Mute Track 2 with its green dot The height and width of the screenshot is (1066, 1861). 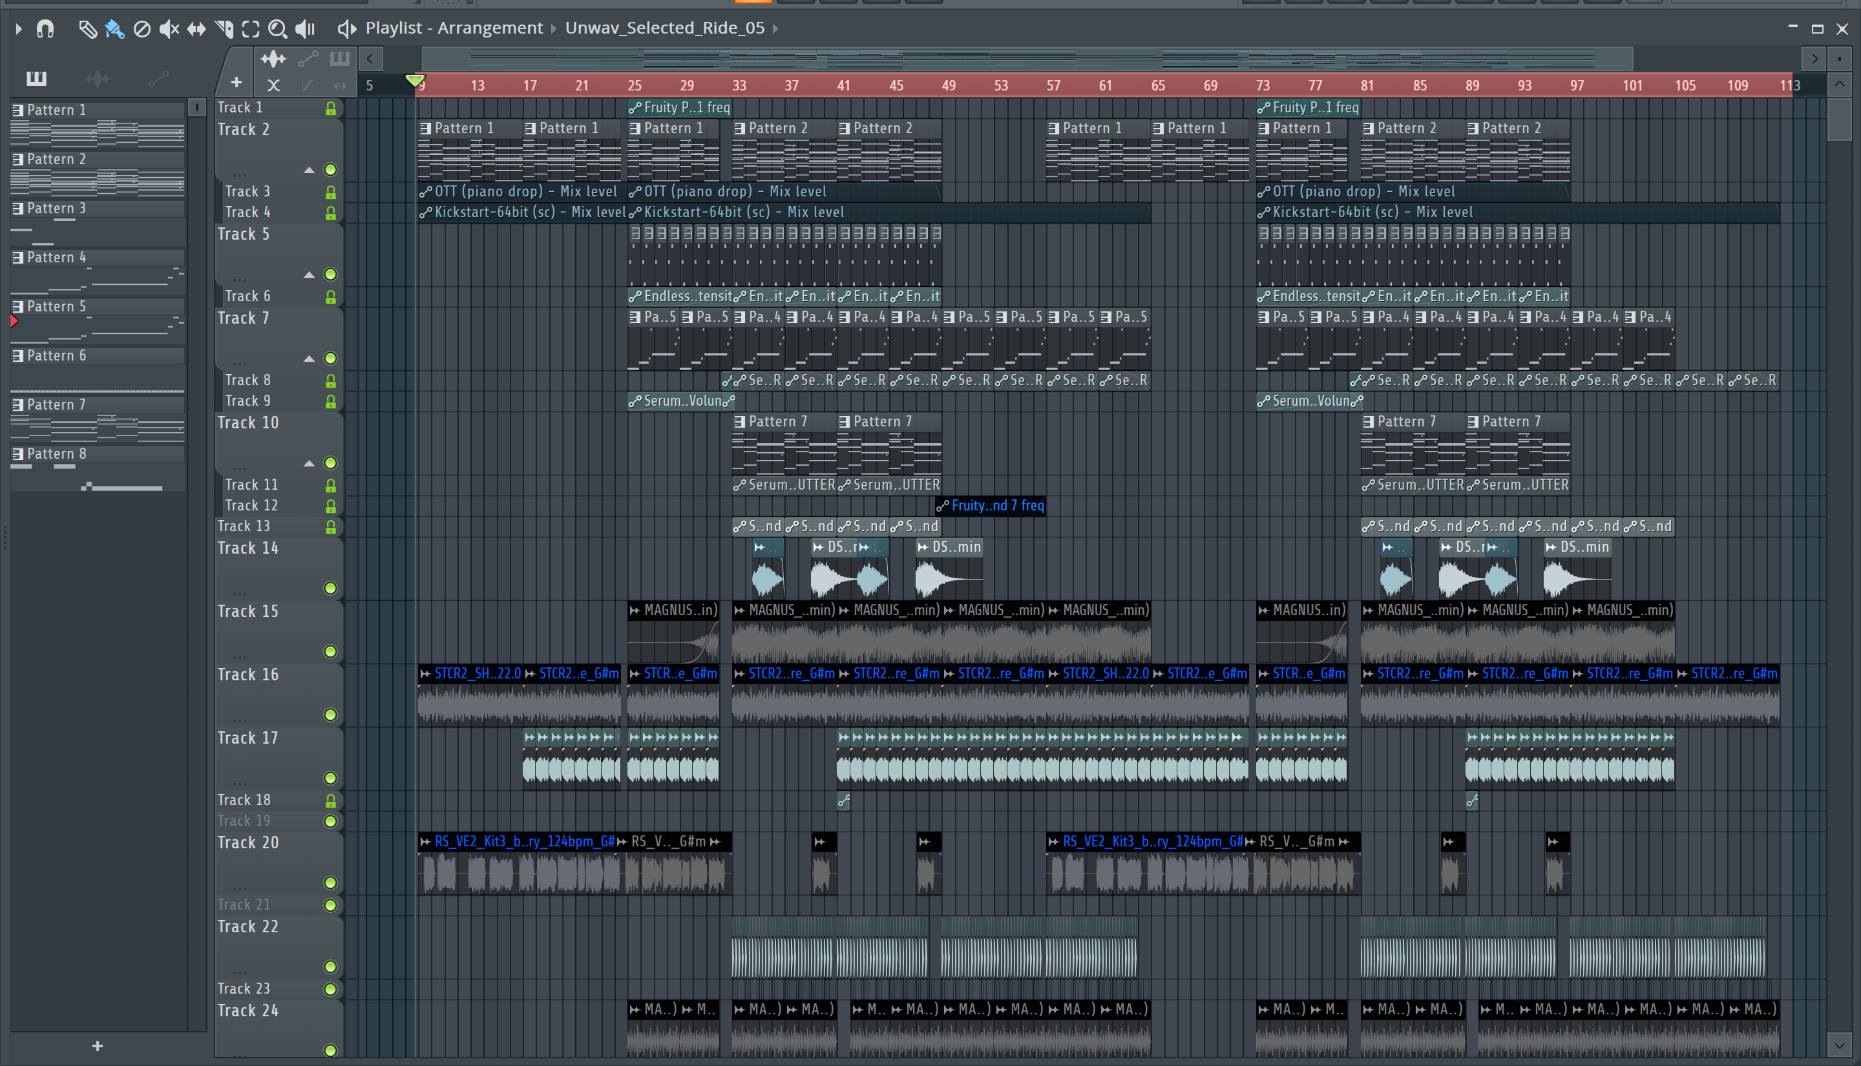(331, 170)
